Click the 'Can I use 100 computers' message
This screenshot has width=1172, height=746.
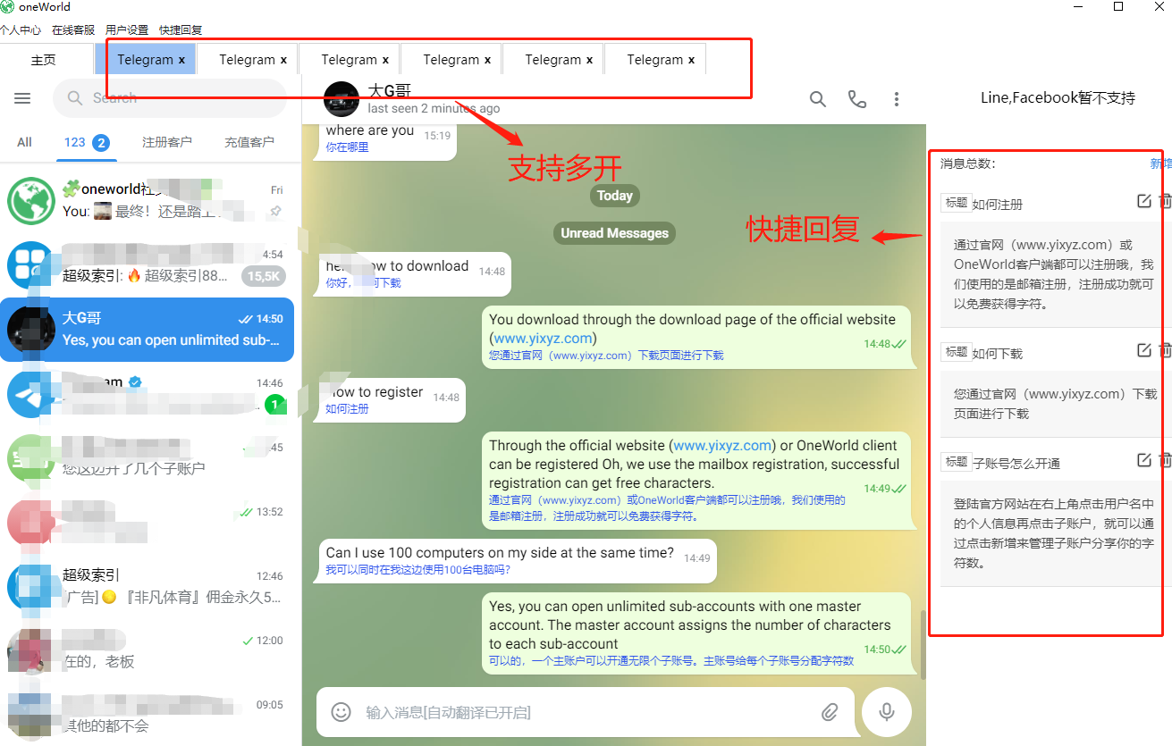point(518,561)
